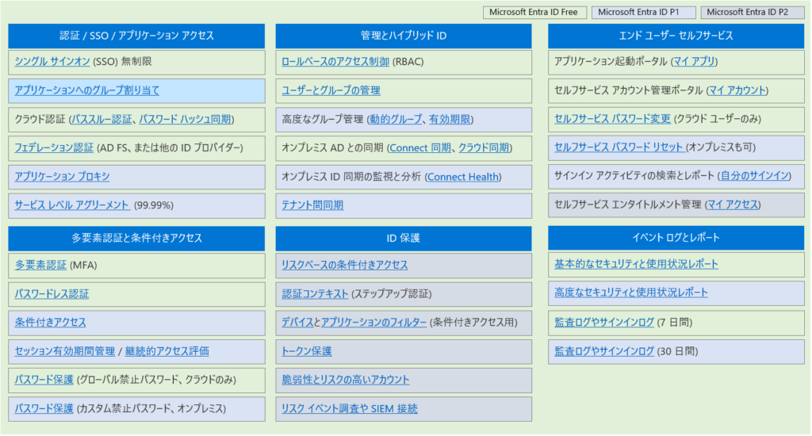This screenshot has height=436, width=812.
Task: Select the エンド ユーザー セルフサービス header
Action: pyautogui.click(x=676, y=36)
